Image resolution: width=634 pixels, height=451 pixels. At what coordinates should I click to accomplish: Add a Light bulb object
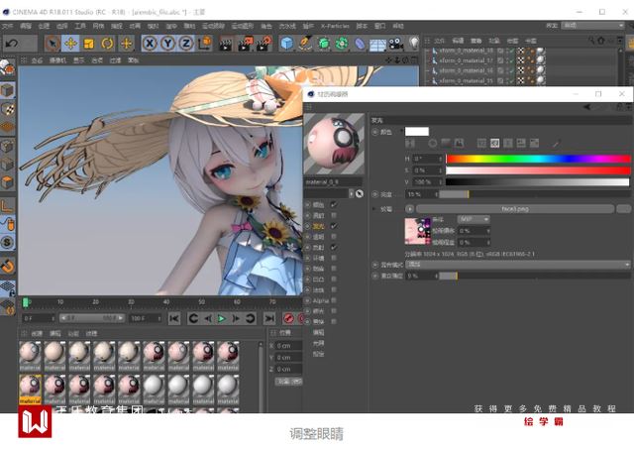point(414,44)
